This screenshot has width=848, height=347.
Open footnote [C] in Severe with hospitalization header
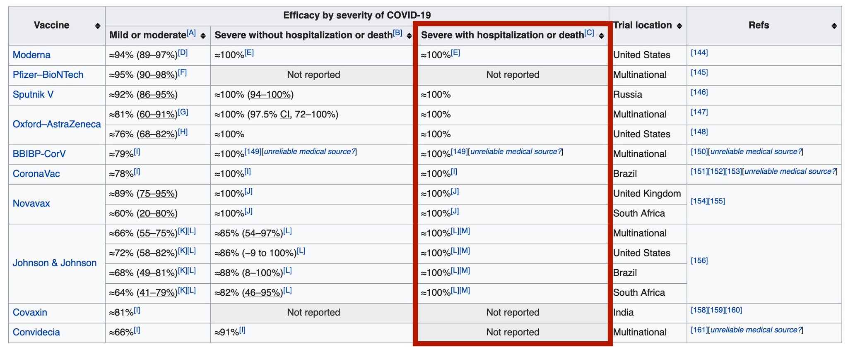click(589, 33)
